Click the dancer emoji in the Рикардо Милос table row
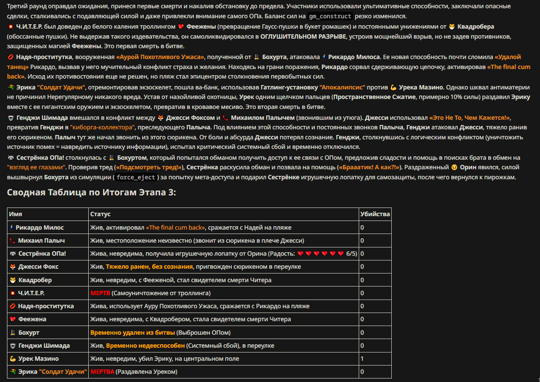The image size is (540, 382). (x=12, y=227)
